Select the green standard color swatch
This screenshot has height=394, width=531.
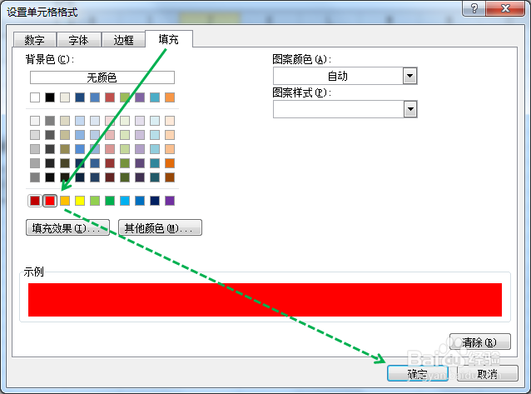click(110, 201)
